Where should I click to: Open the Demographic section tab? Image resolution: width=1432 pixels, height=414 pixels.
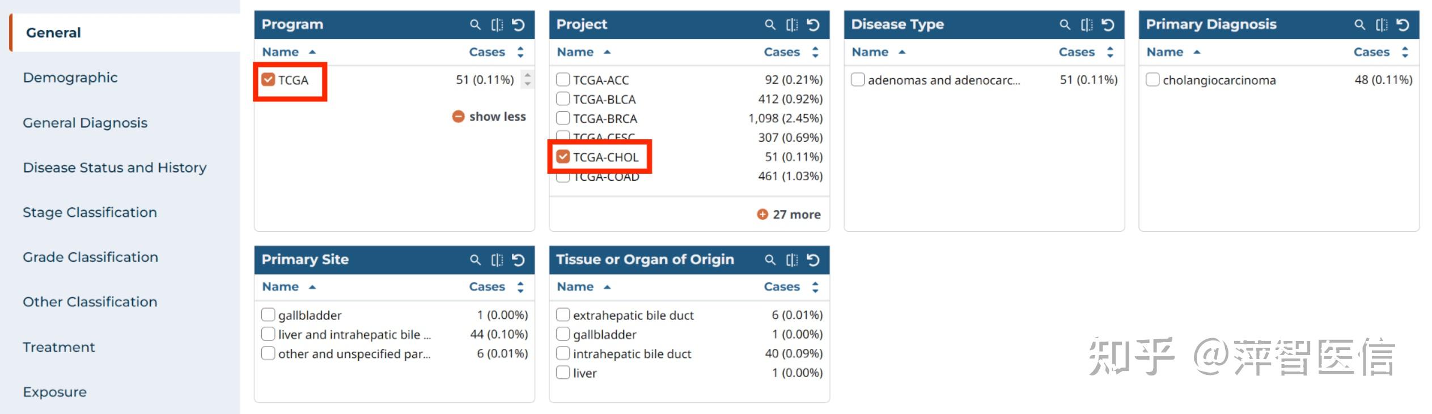pyautogui.click(x=70, y=78)
